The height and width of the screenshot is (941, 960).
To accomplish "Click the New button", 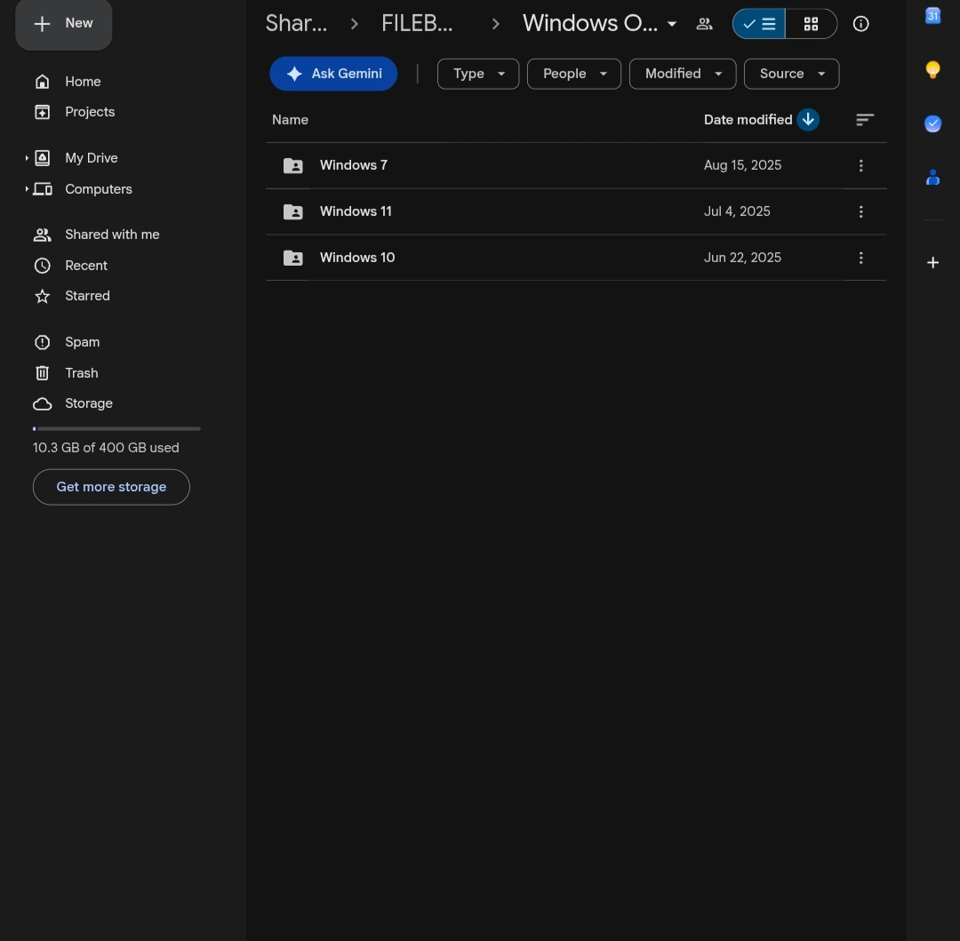I will (64, 24).
